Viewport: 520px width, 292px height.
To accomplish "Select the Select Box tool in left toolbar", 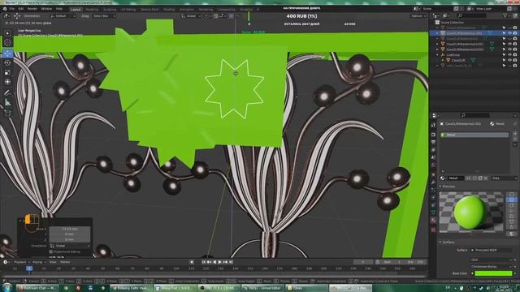I will pos(7,33).
